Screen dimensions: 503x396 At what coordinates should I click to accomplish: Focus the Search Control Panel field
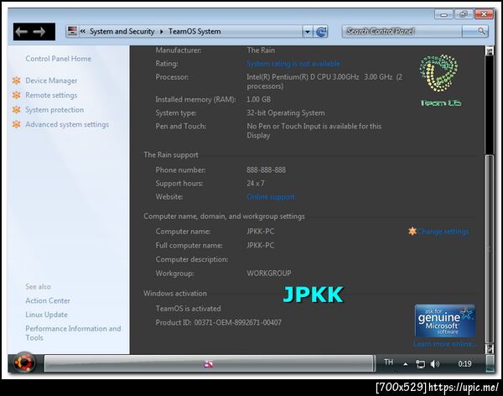(x=402, y=31)
